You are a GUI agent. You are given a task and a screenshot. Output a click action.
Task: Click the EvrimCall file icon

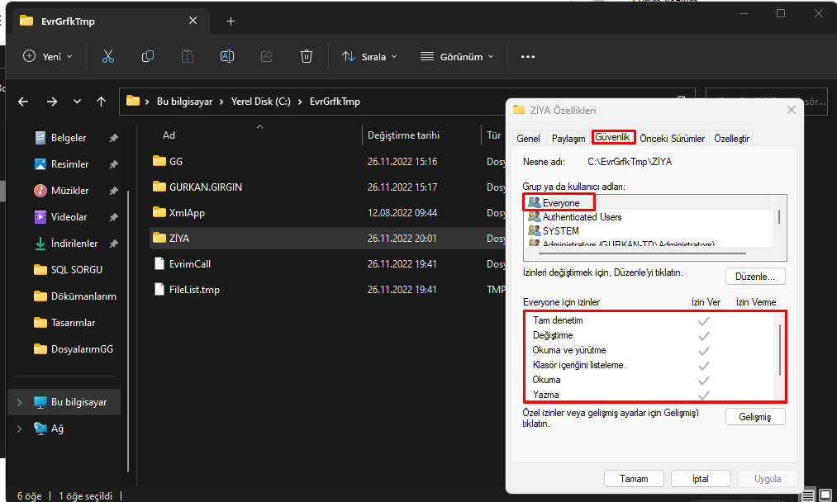[x=159, y=263]
